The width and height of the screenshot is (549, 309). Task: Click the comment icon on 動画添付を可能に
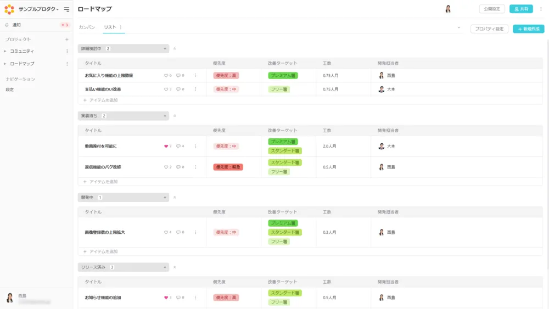(178, 147)
